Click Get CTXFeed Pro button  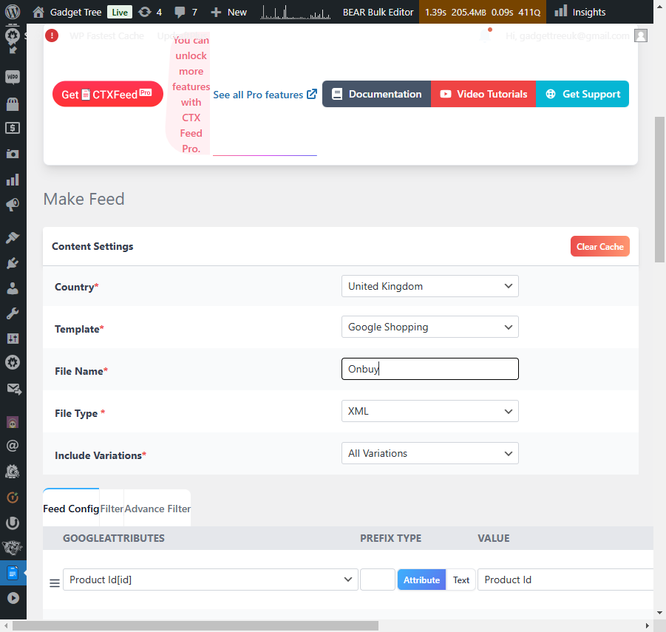[x=107, y=94]
